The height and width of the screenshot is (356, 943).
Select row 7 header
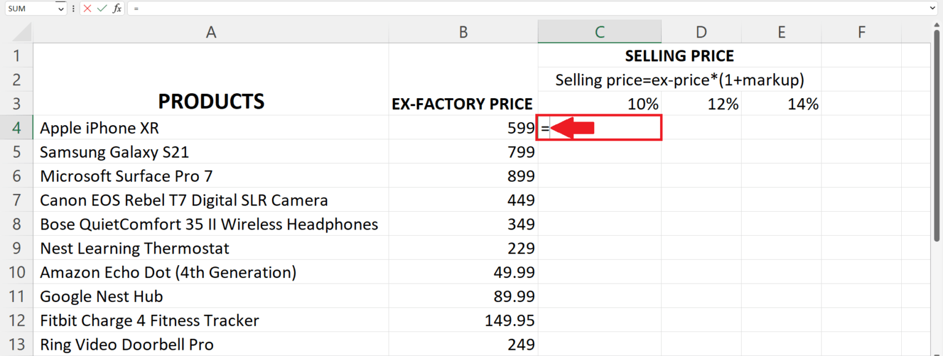(x=18, y=200)
